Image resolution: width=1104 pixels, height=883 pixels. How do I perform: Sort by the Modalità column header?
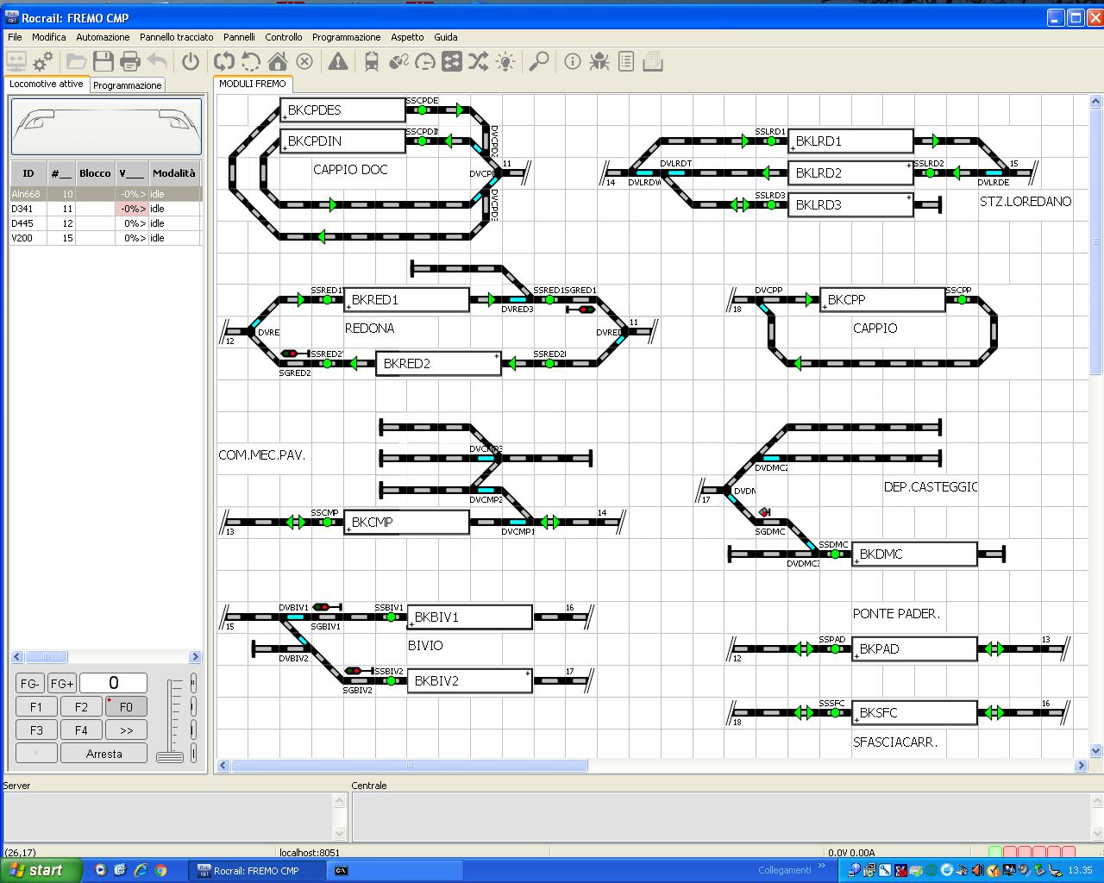tap(174, 173)
